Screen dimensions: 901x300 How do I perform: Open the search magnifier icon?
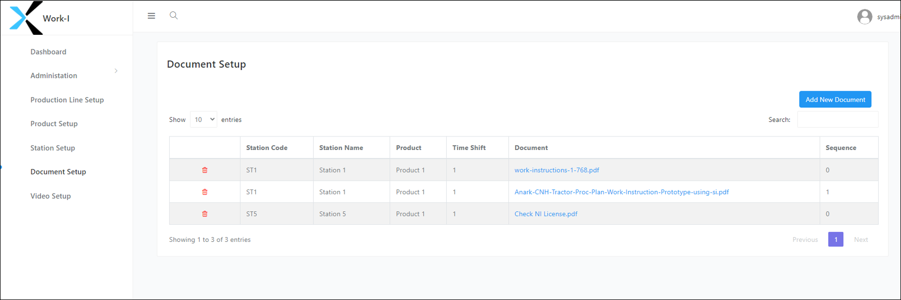[x=174, y=16]
